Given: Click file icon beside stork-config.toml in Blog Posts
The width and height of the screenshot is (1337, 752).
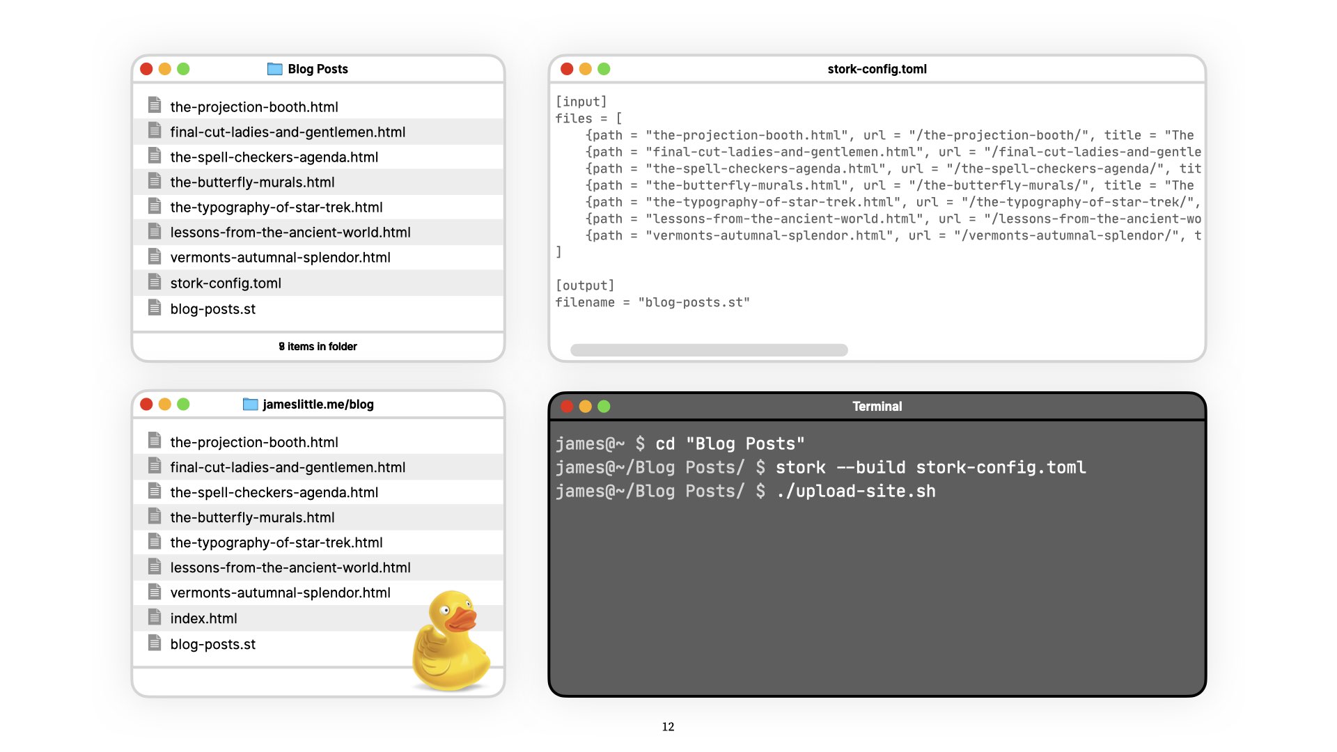Looking at the screenshot, I should pyautogui.click(x=155, y=281).
